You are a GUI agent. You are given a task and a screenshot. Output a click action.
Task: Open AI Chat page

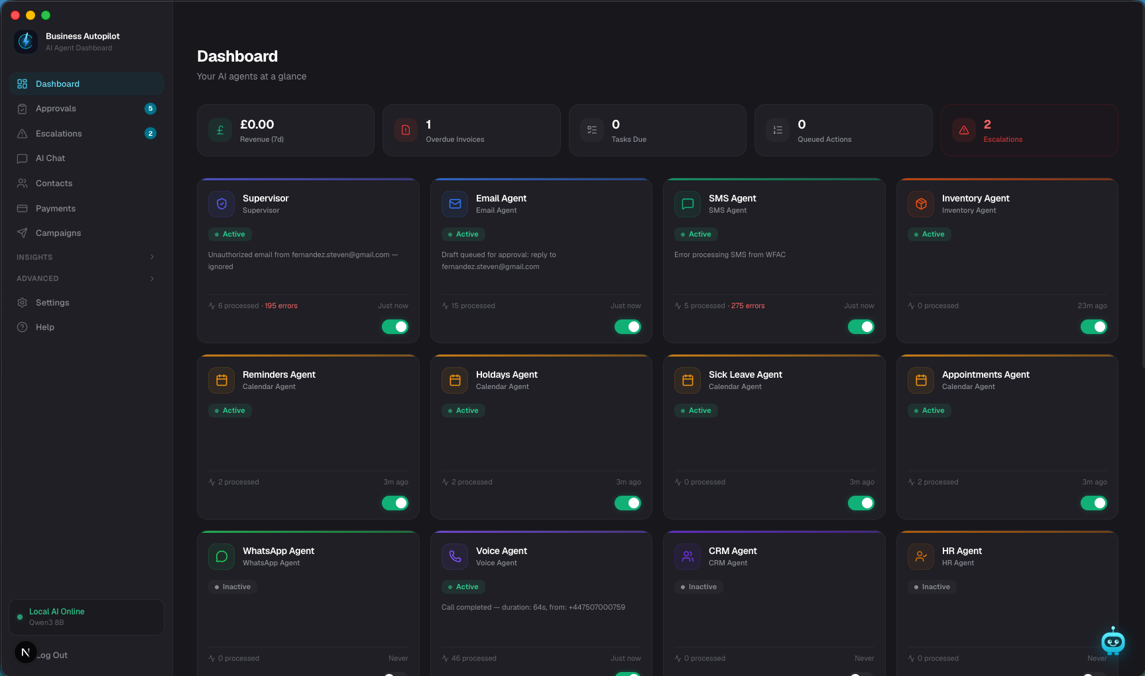[87, 158]
